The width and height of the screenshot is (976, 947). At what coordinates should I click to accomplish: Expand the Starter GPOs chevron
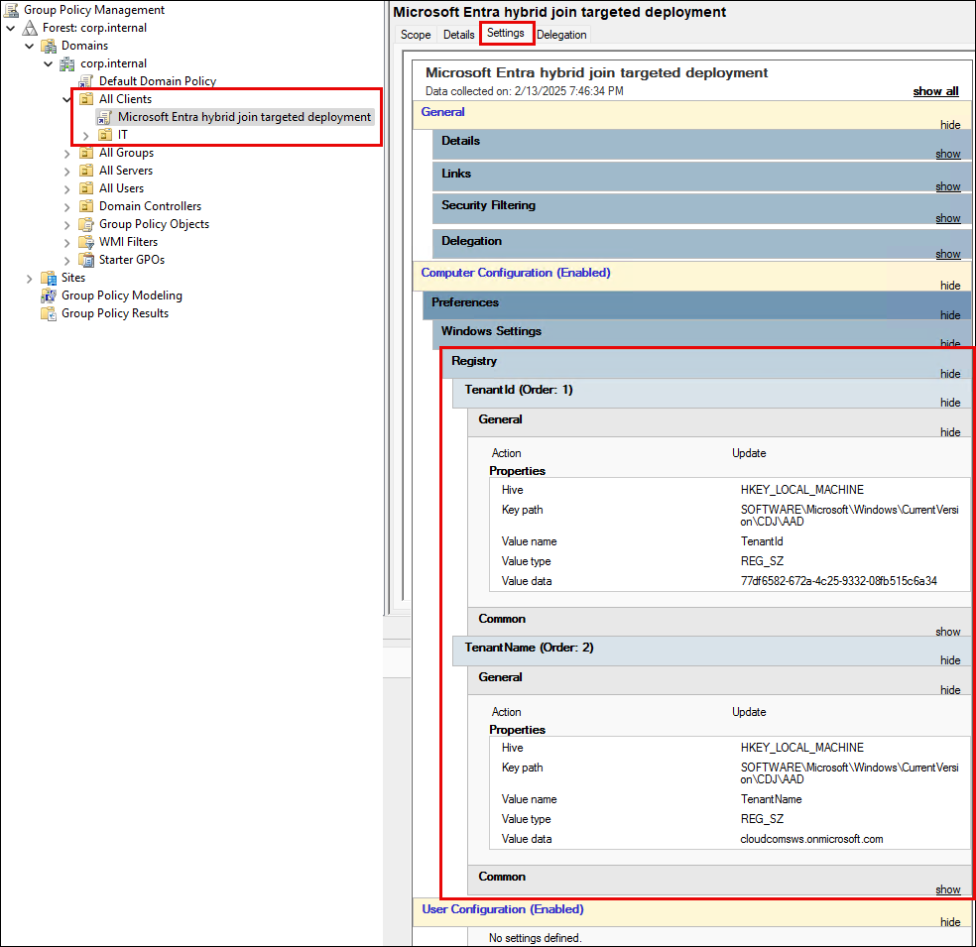(x=67, y=261)
